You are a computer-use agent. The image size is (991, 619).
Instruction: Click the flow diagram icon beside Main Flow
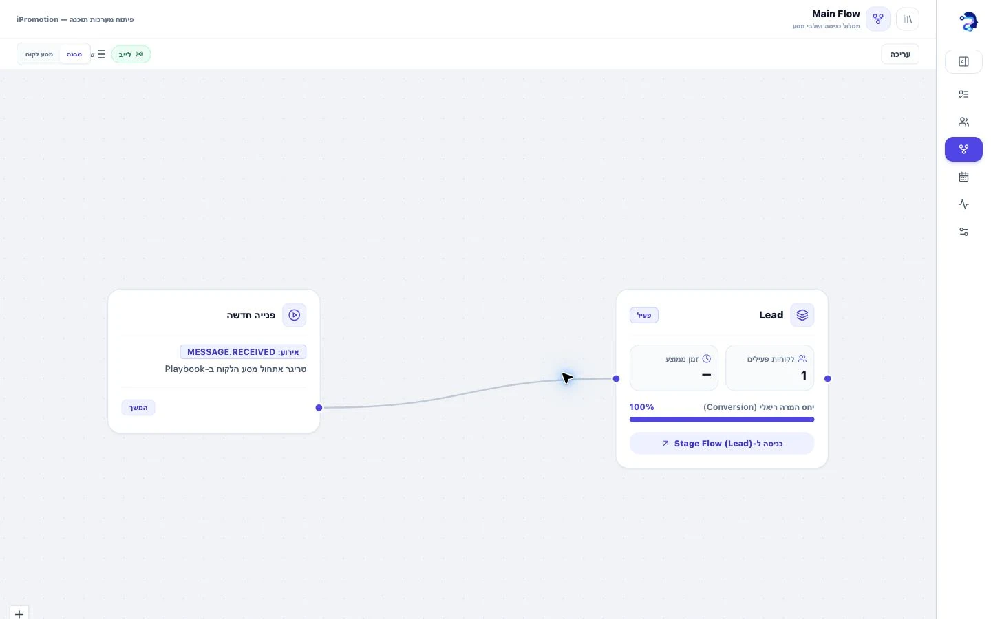(x=878, y=19)
